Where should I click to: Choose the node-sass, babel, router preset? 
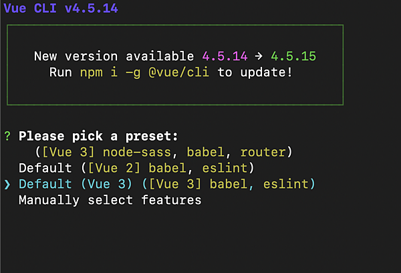click(x=164, y=153)
